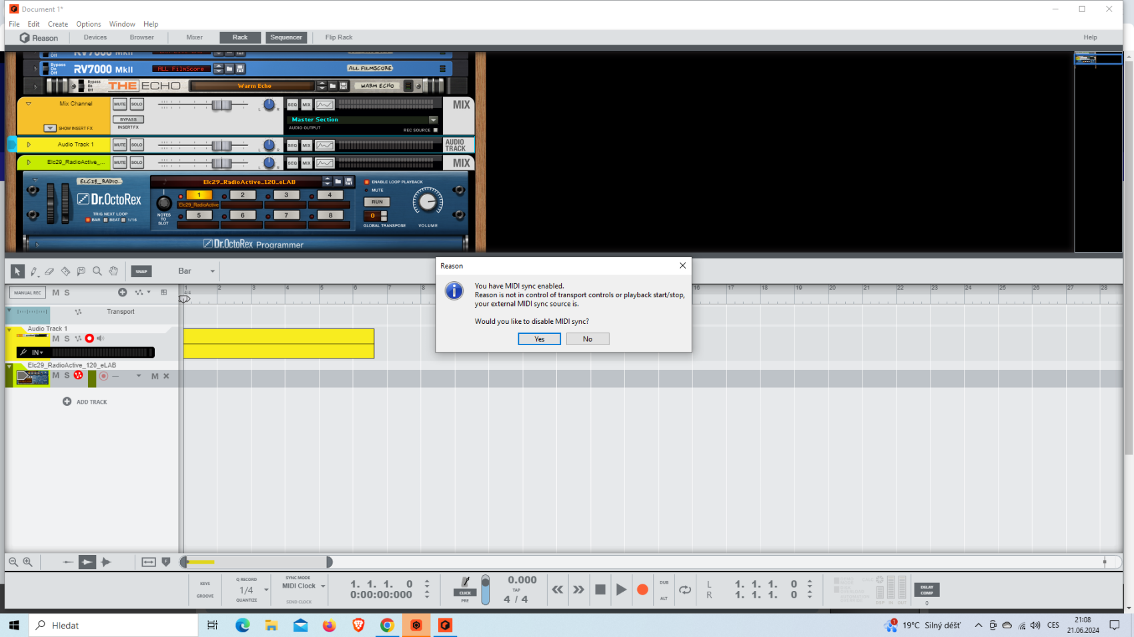Select the Pencil tool in sequencer toolbar
Screen dimensions: 1134x637
(x=33, y=271)
